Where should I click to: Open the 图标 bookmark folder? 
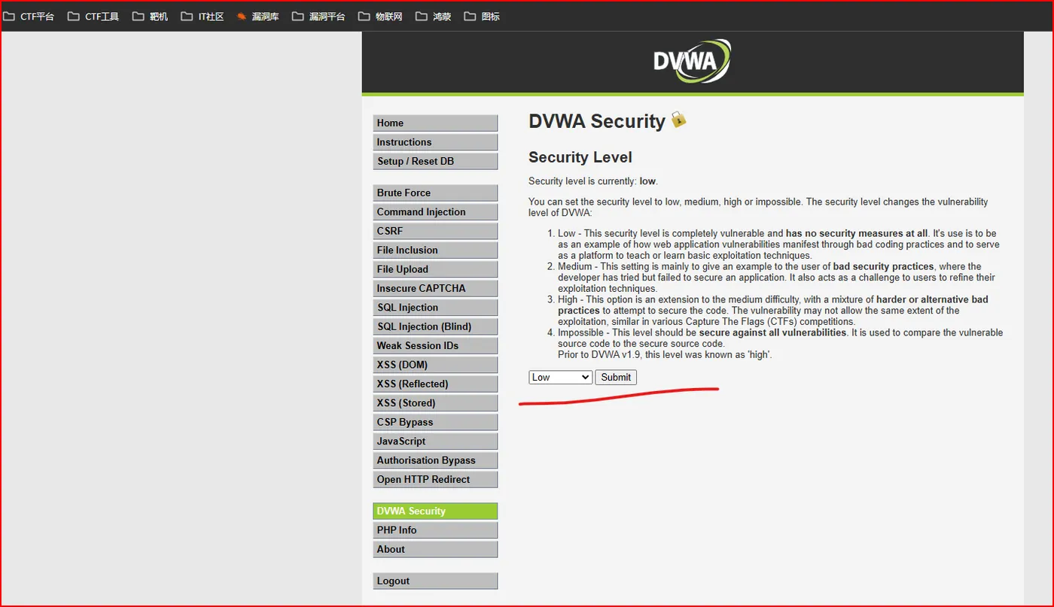[x=482, y=17]
